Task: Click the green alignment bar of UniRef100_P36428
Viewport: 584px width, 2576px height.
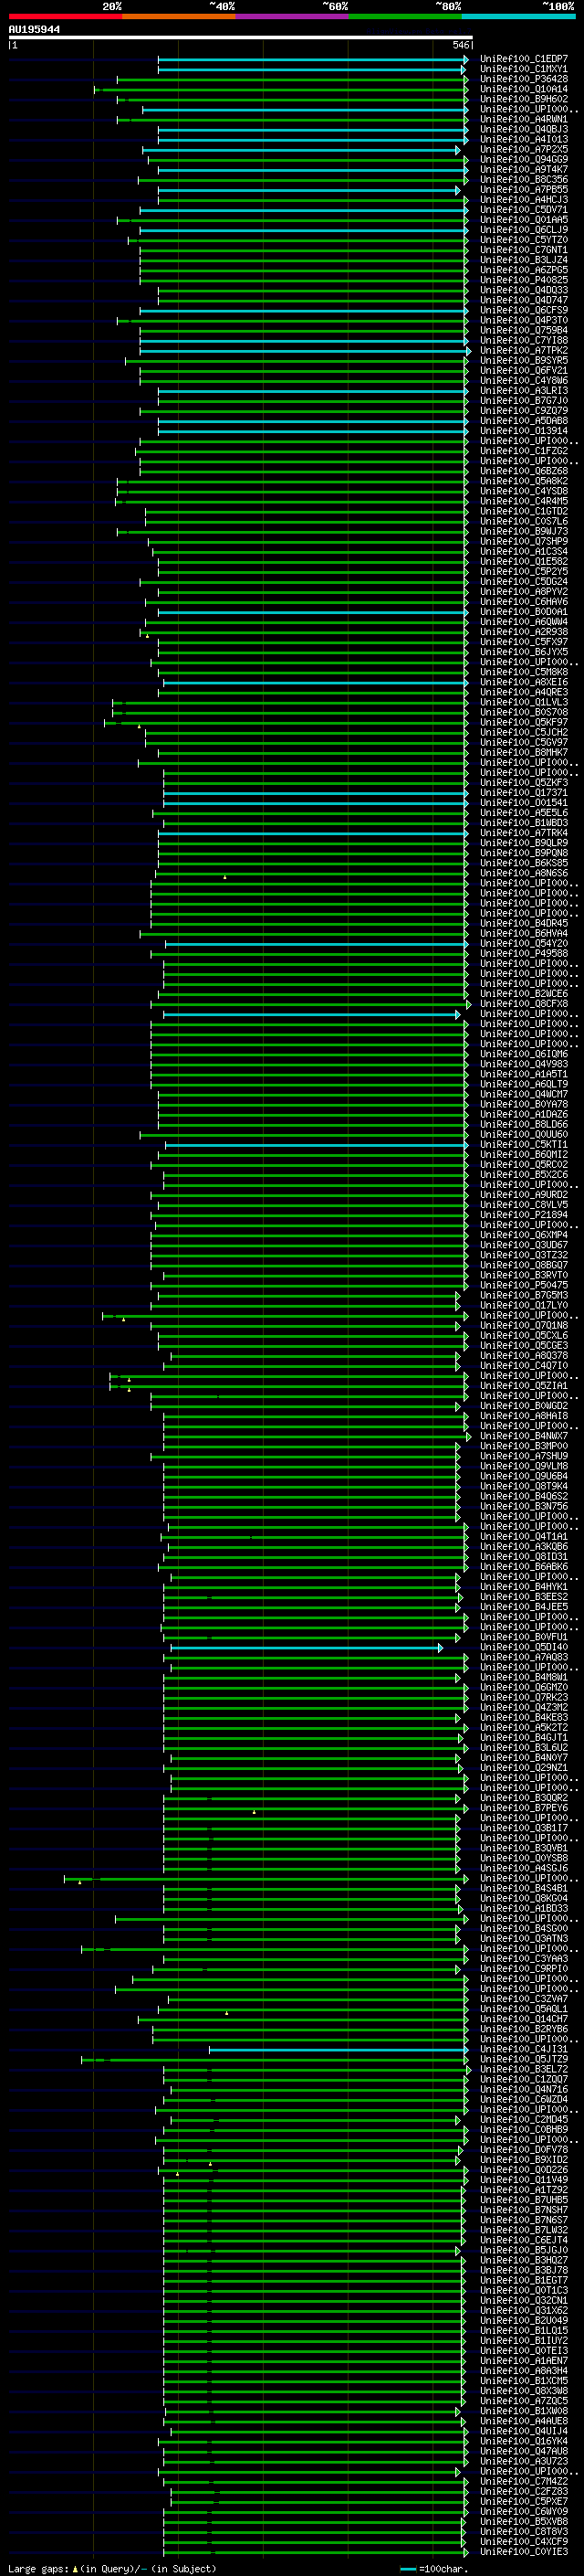Action: click(x=293, y=79)
